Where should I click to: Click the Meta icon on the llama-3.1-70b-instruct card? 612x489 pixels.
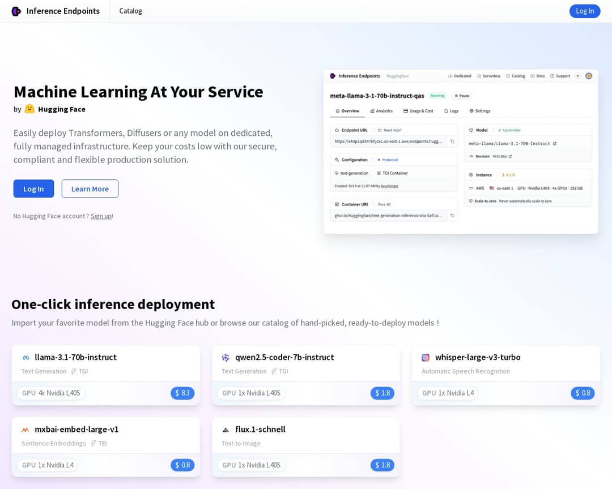(25, 358)
